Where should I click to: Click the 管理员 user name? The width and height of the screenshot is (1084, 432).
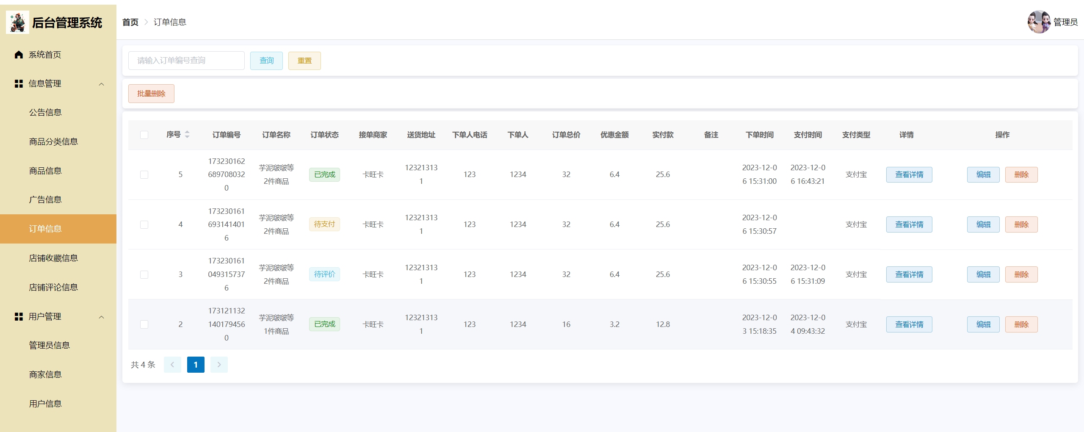click(1065, 22)
